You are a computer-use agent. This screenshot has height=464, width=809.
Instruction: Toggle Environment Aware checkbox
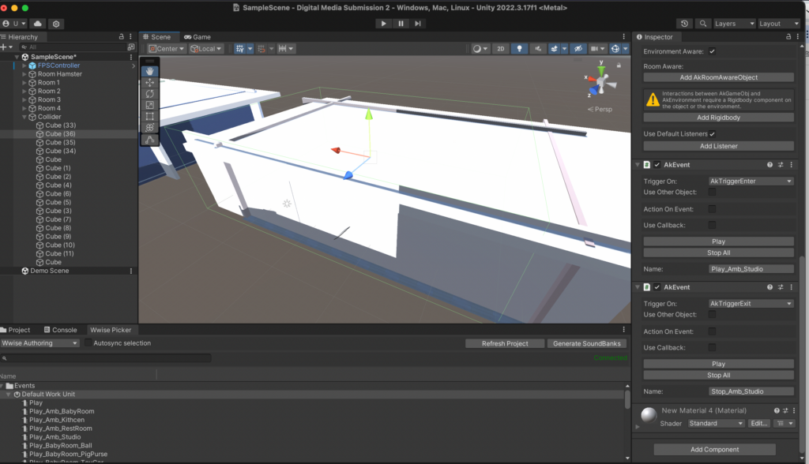712,51
